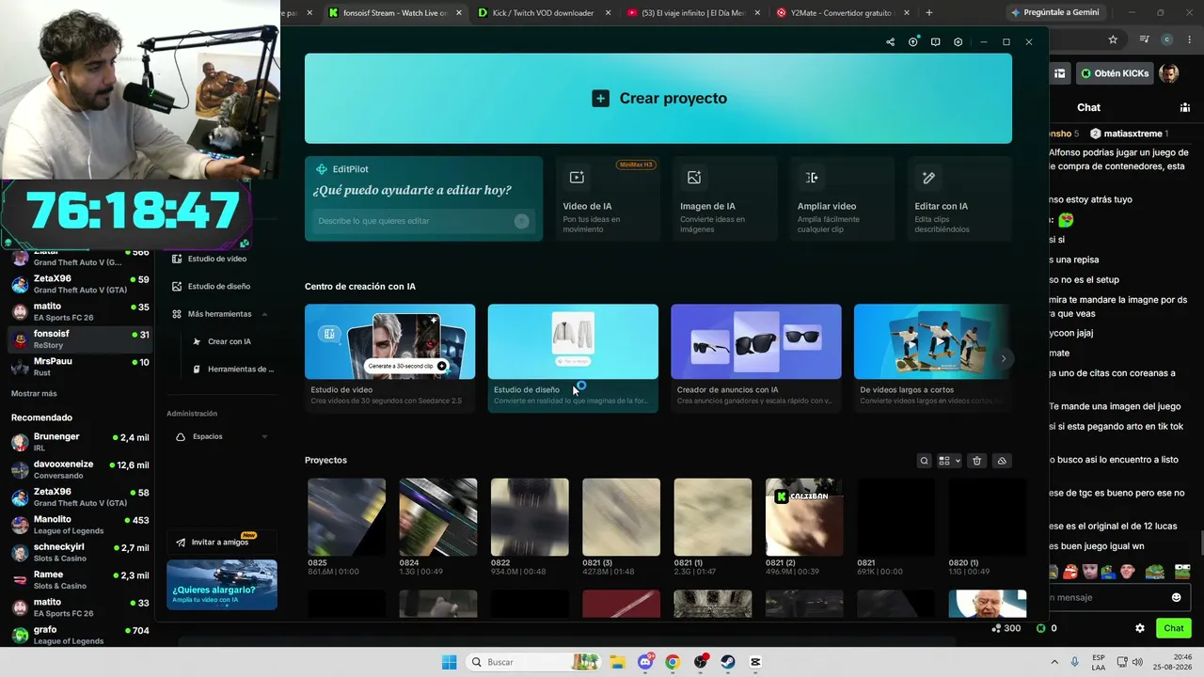
Task: Open the Creador de anuncios con IA card
Action: click(756, 357)
